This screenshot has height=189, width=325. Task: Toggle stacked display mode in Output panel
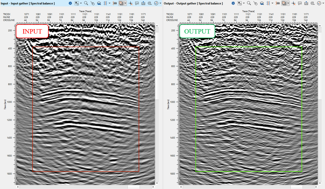[x=284, y=3]
